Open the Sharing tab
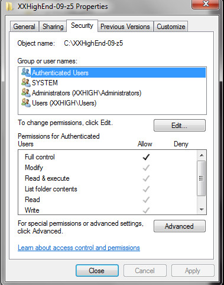This screenshot has height=285, width=224. click(53, 27)
